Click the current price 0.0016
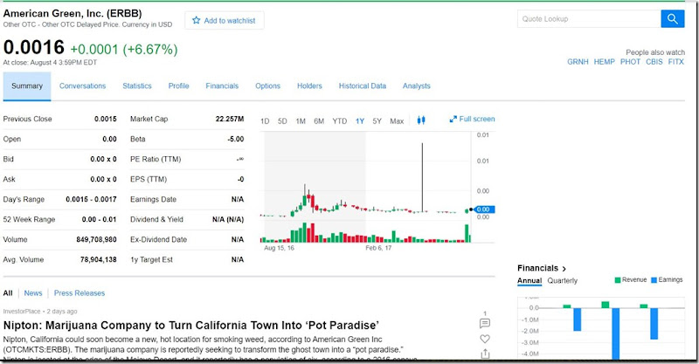This screenshot has width=699, height=364. 34,47
